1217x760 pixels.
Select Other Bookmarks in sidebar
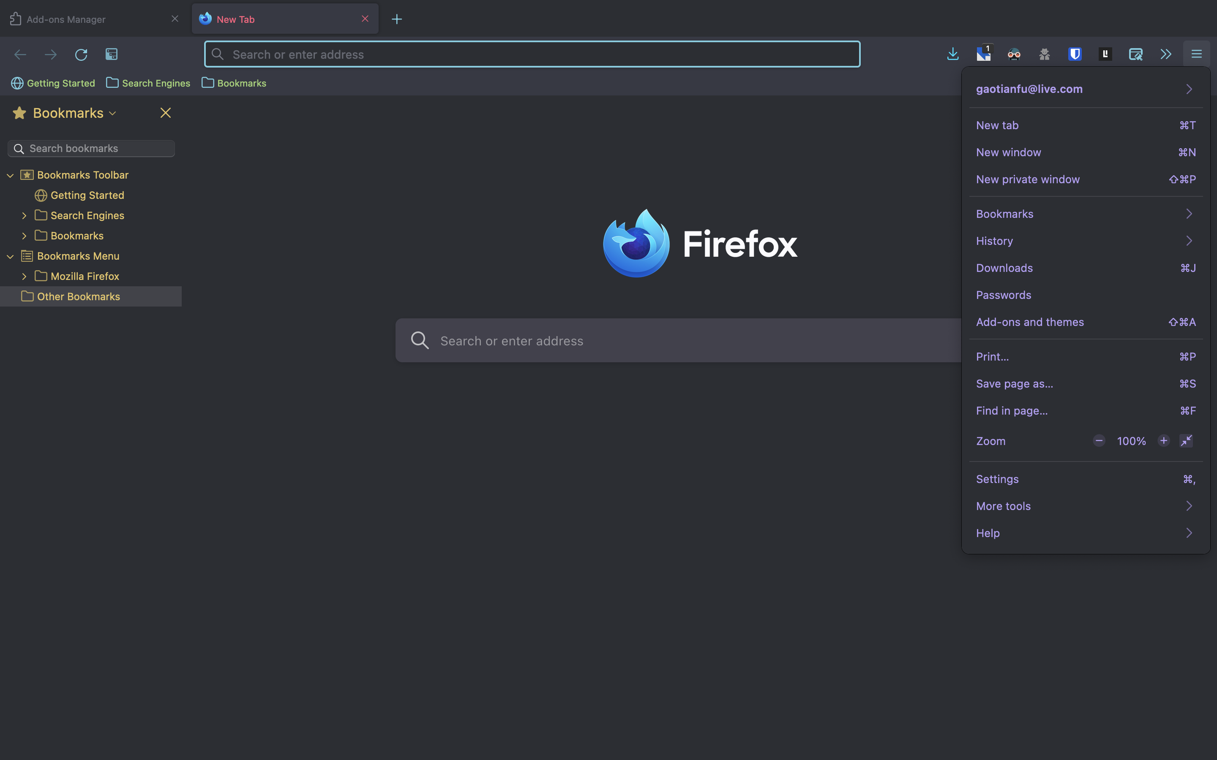coord(91,296)
